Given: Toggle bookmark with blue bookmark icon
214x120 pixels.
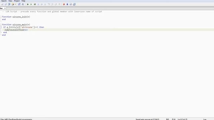Looking at the screenshot, I should 67,4.
